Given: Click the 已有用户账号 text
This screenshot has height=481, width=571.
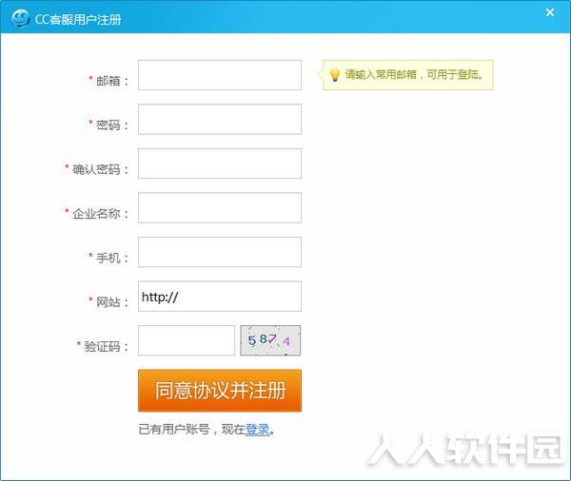Looking at the screenshot, I should [x=174, y=430].
